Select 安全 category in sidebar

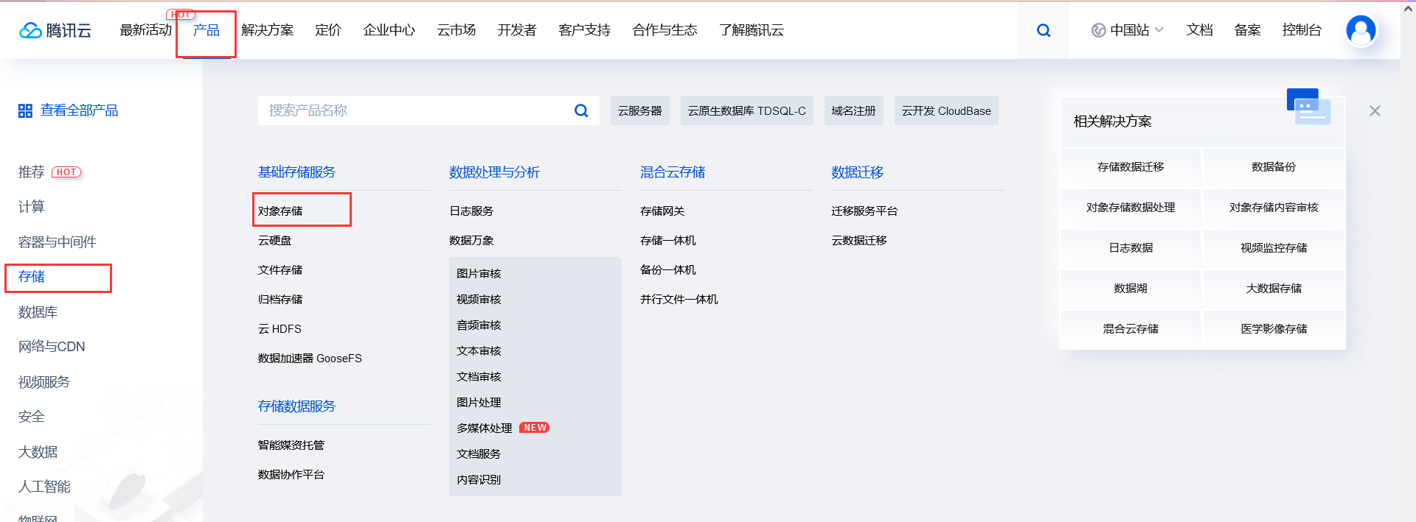(x=32, y=417)
